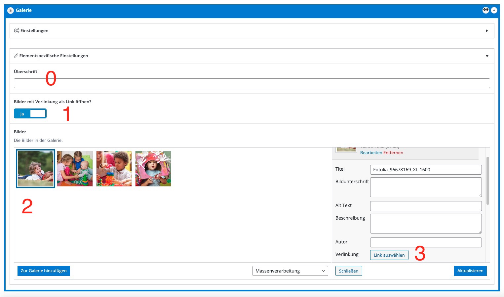Select the fourth thumbnail with flower frame
Viewport: 504px width, 297px height.
click(x=153, y=169)
